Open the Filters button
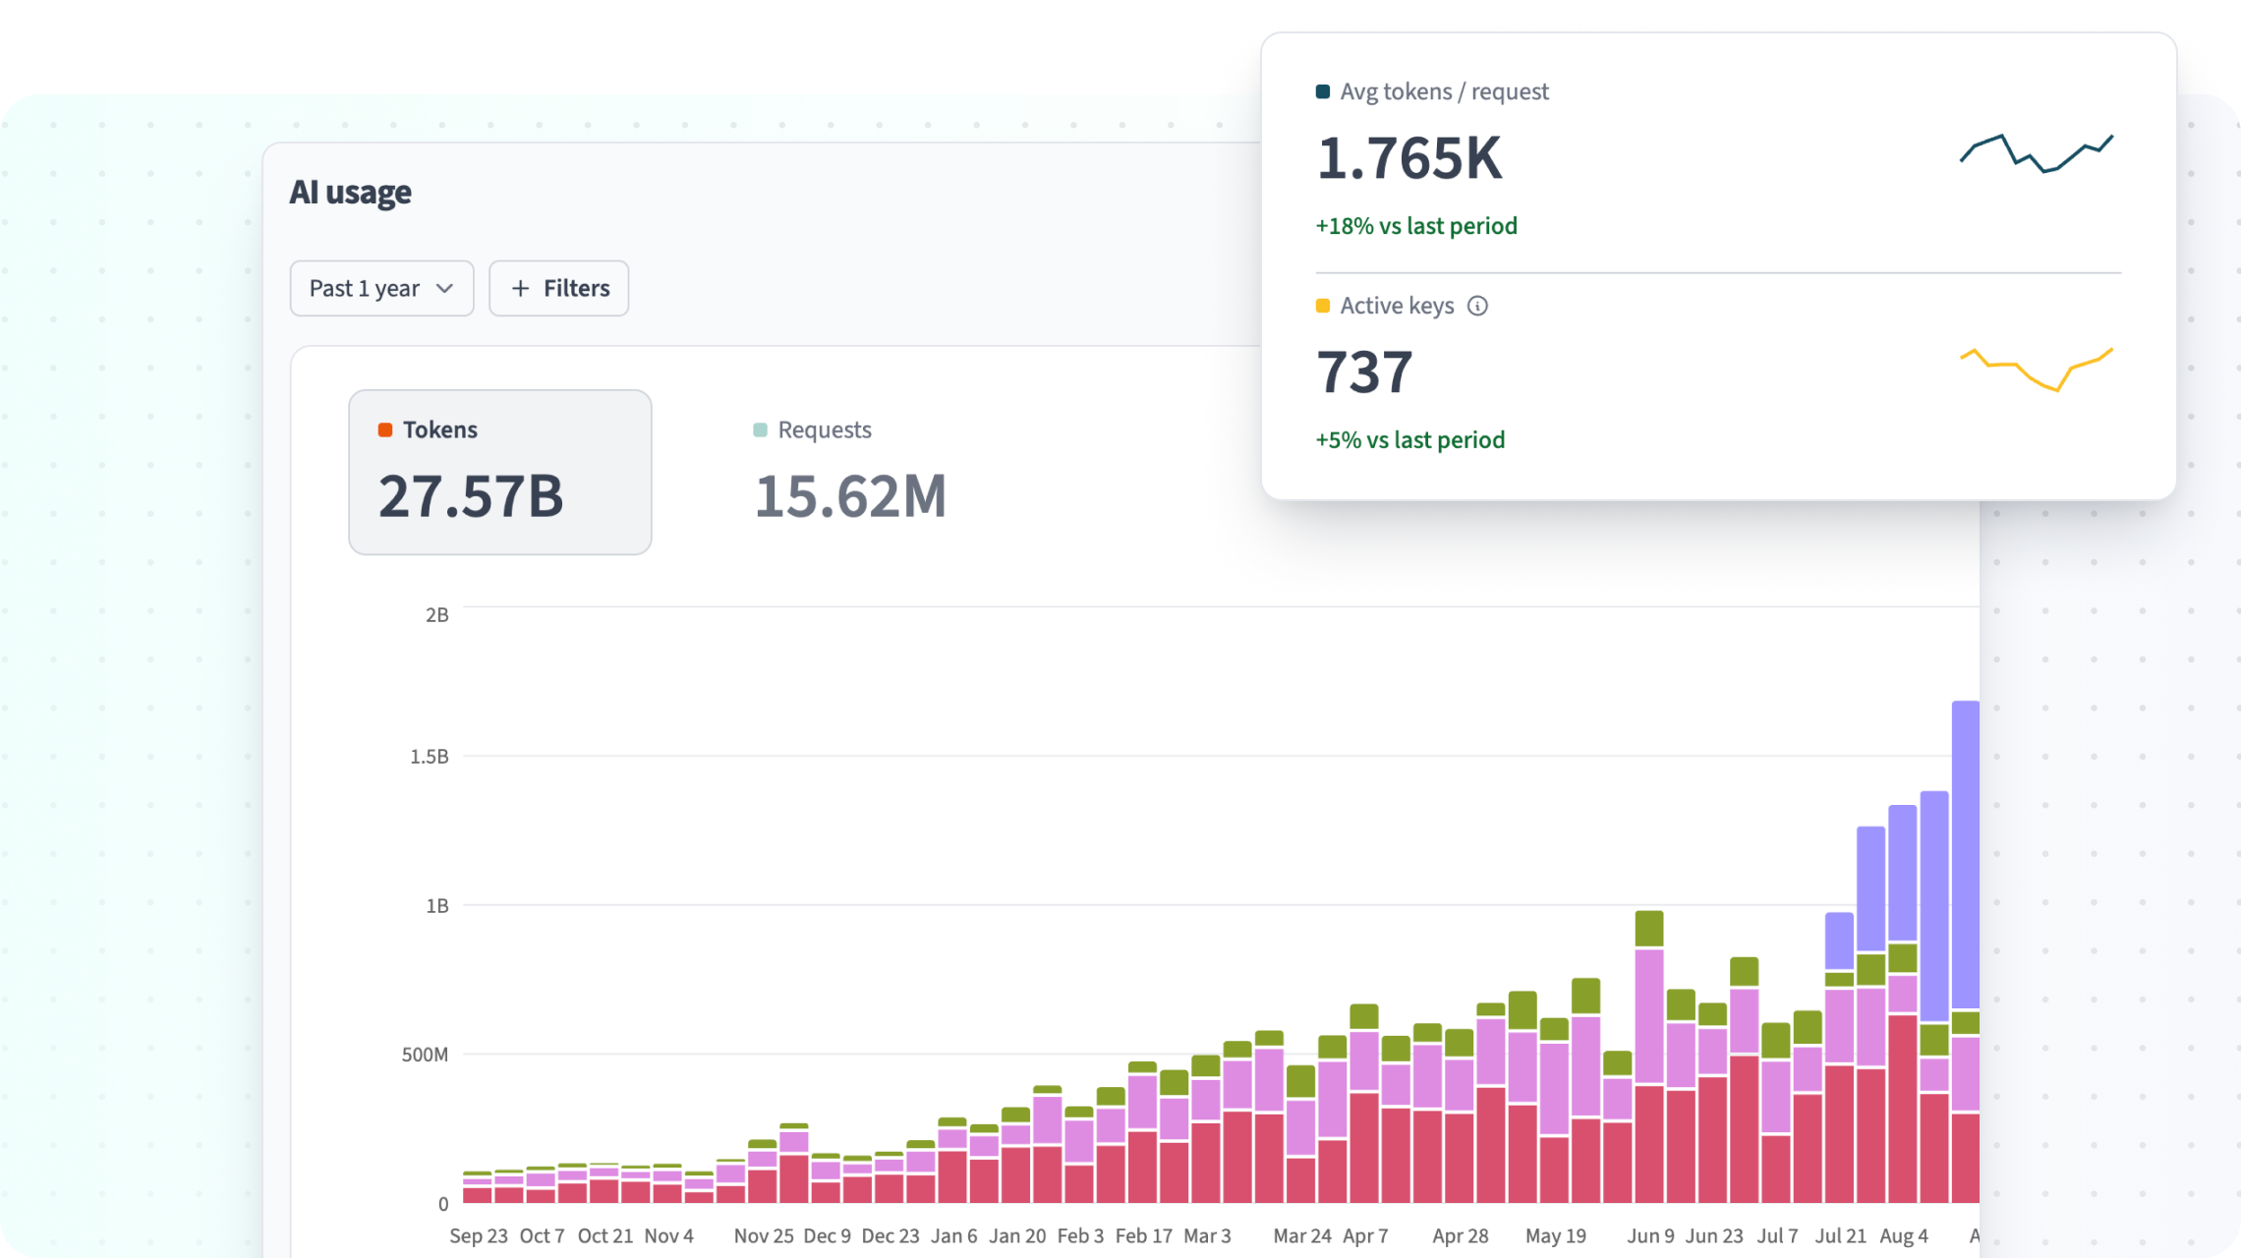The height and width of the screenshot is (1258, 2241). [558, 288]
